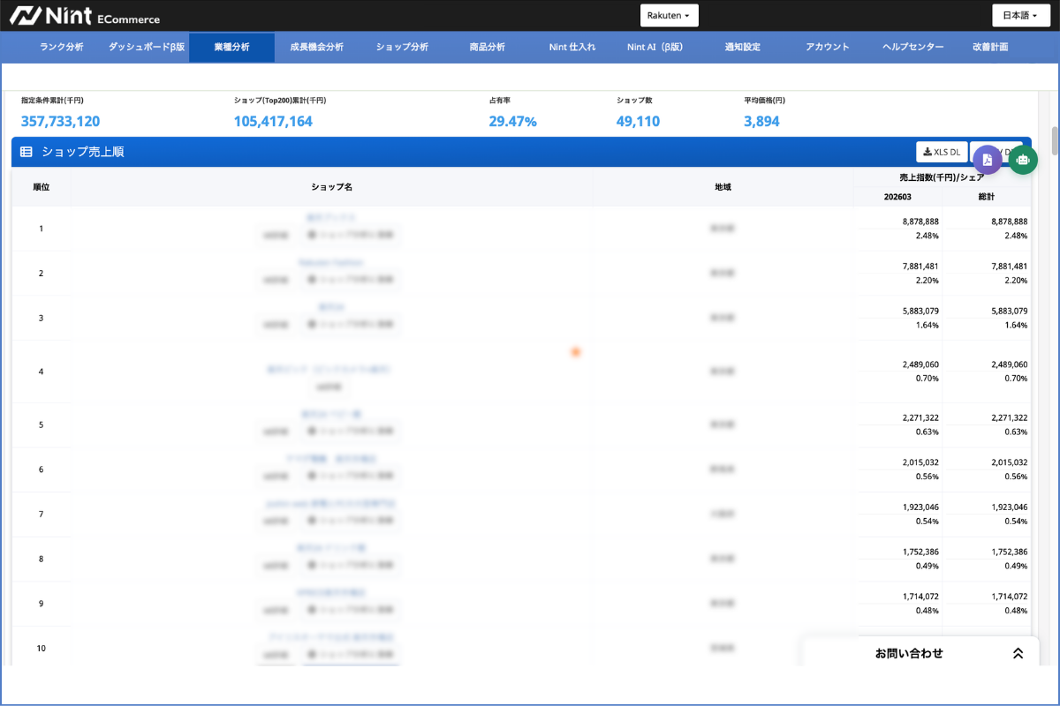
Task: Go to ランク分析 tab
Action: (x=62, y=47)
